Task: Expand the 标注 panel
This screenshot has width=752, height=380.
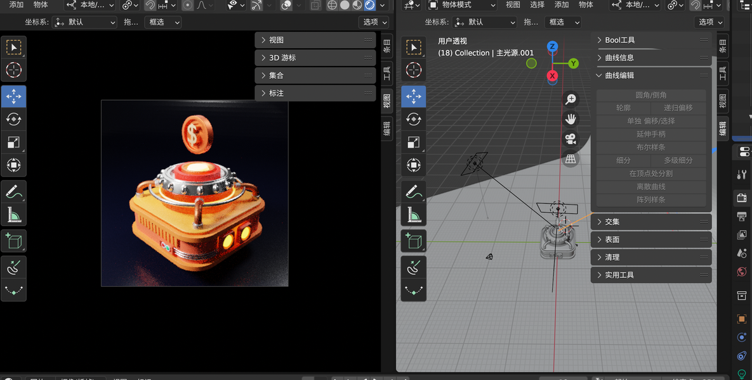Action: pos(315,93)
